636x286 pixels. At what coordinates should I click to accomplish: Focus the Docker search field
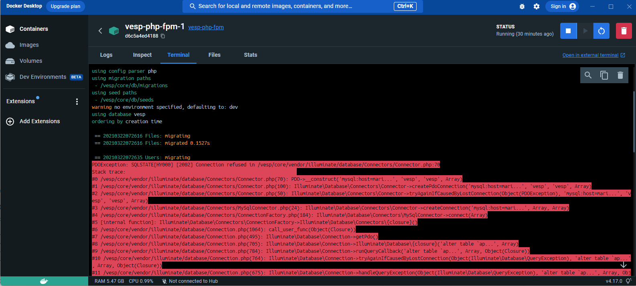click(x=302, y=6)
